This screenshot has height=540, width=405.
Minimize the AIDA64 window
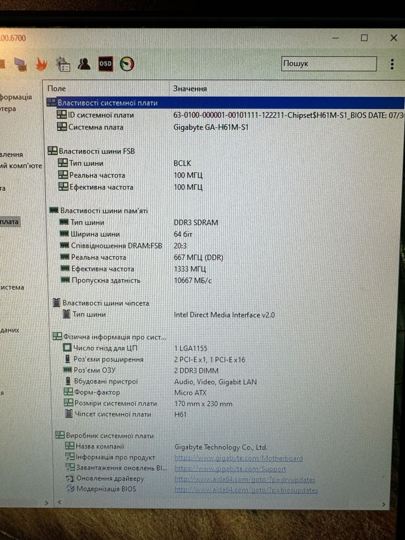coord(336,38)
